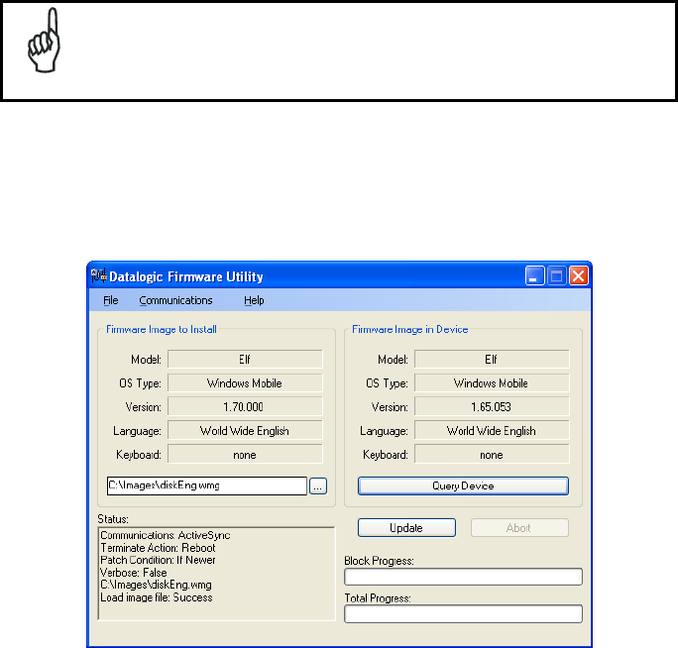Click the disabled maximize window button
Screen dimensions: 678x648
click(x=556, y=275)
